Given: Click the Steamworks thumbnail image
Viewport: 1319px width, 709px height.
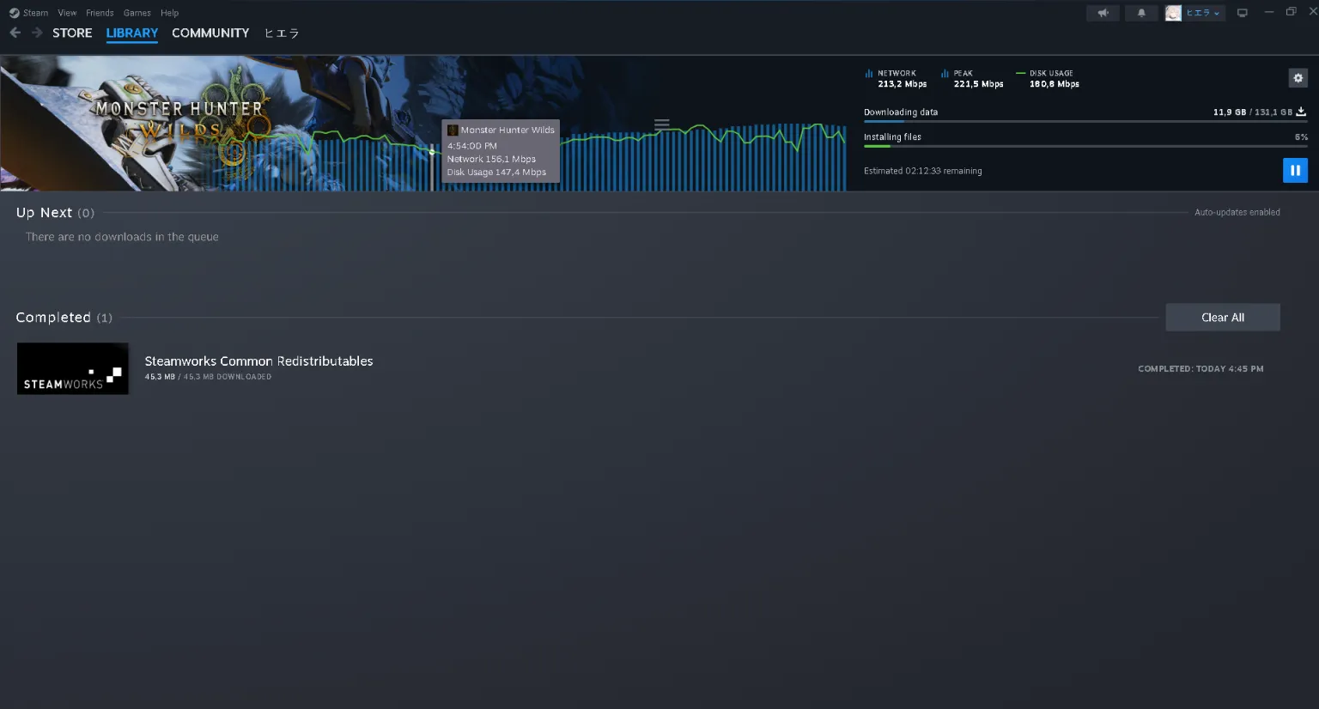Looking at the screenshot, I should tap(73, 369).
